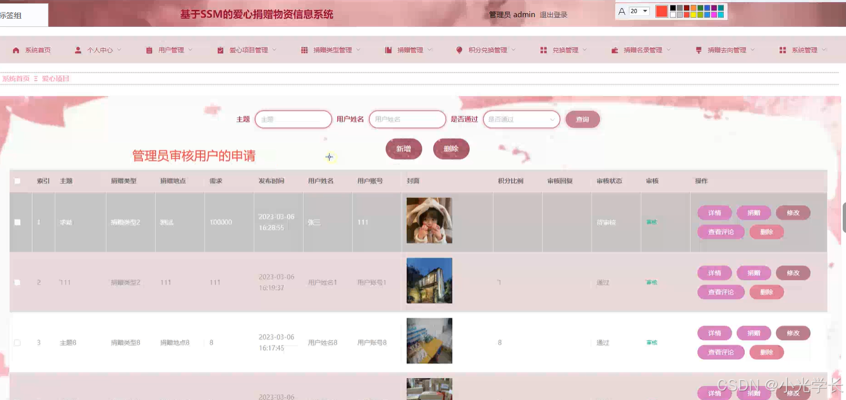Screen dimensions: 846x400
Task: Click the 审核状态 column header
Action: [x=609, y=181]
